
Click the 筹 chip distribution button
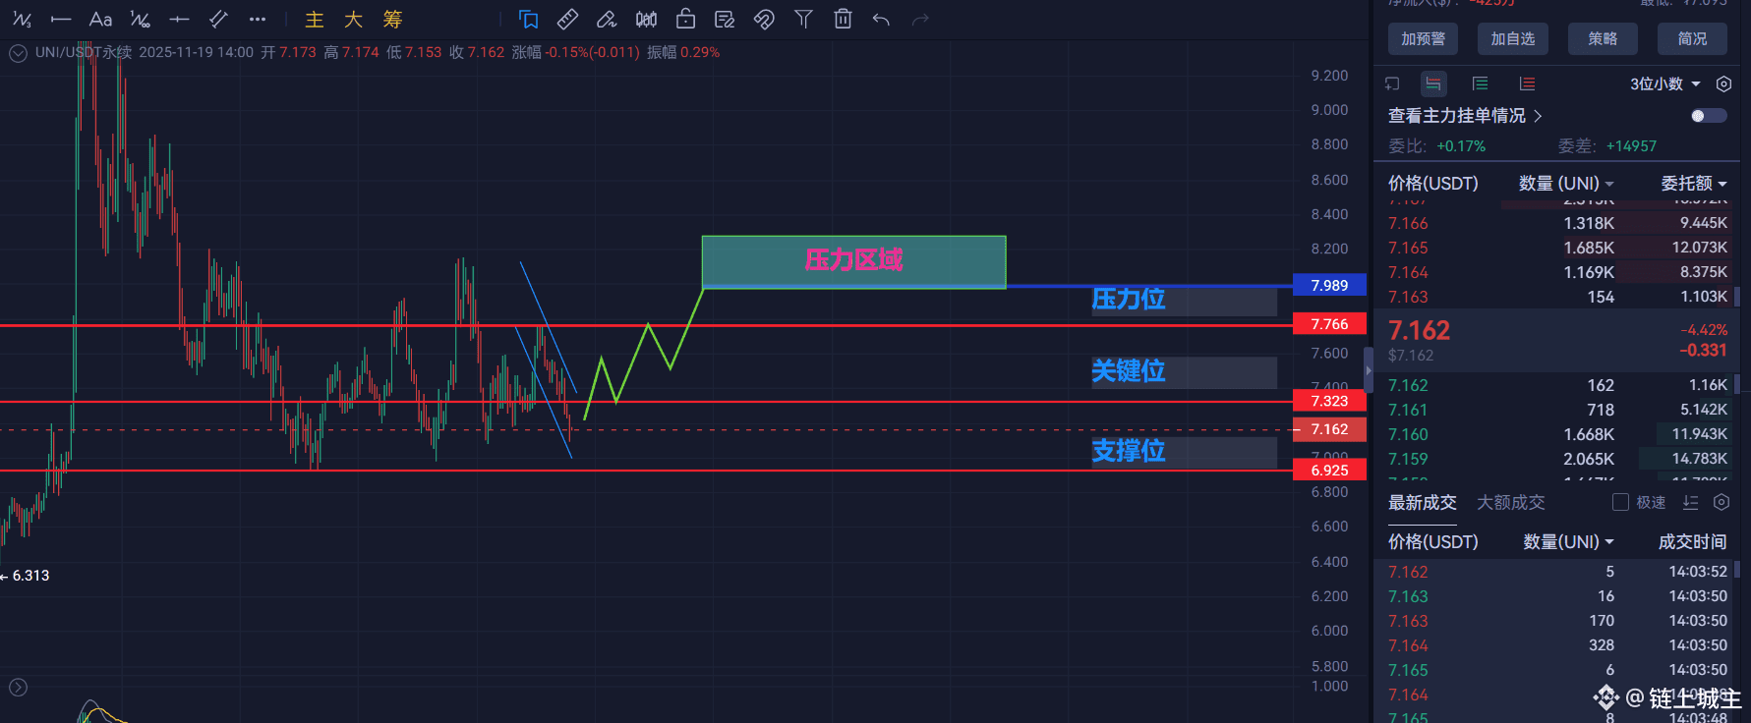[393, 20]
